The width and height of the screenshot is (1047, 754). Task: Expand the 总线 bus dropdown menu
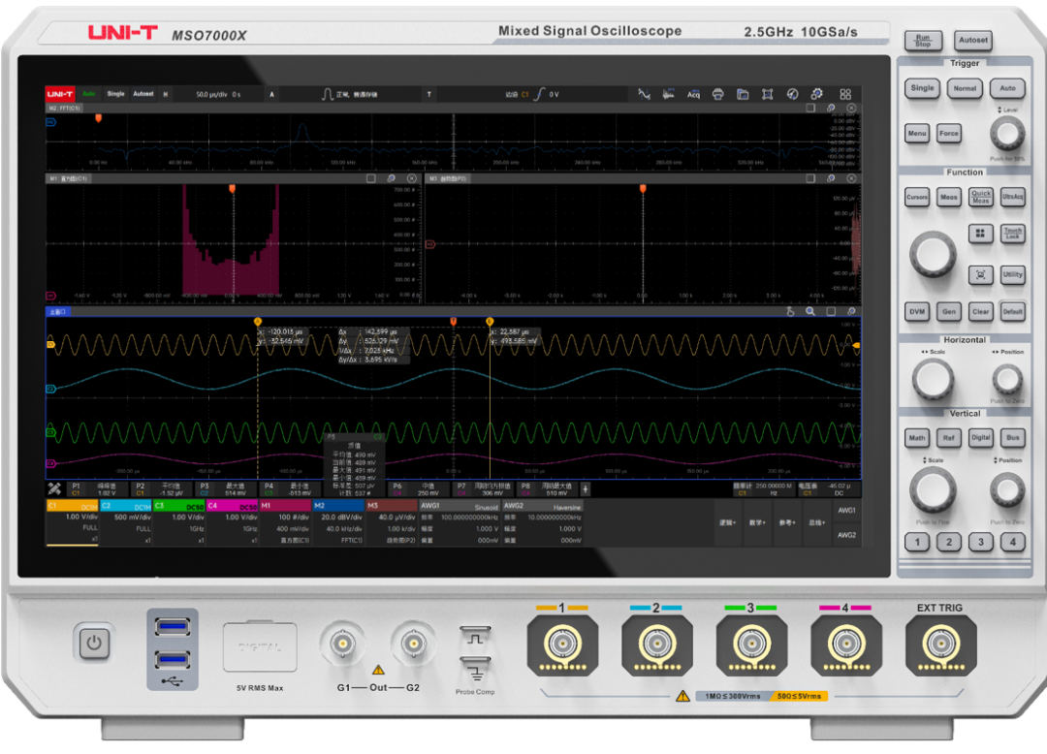816,521
